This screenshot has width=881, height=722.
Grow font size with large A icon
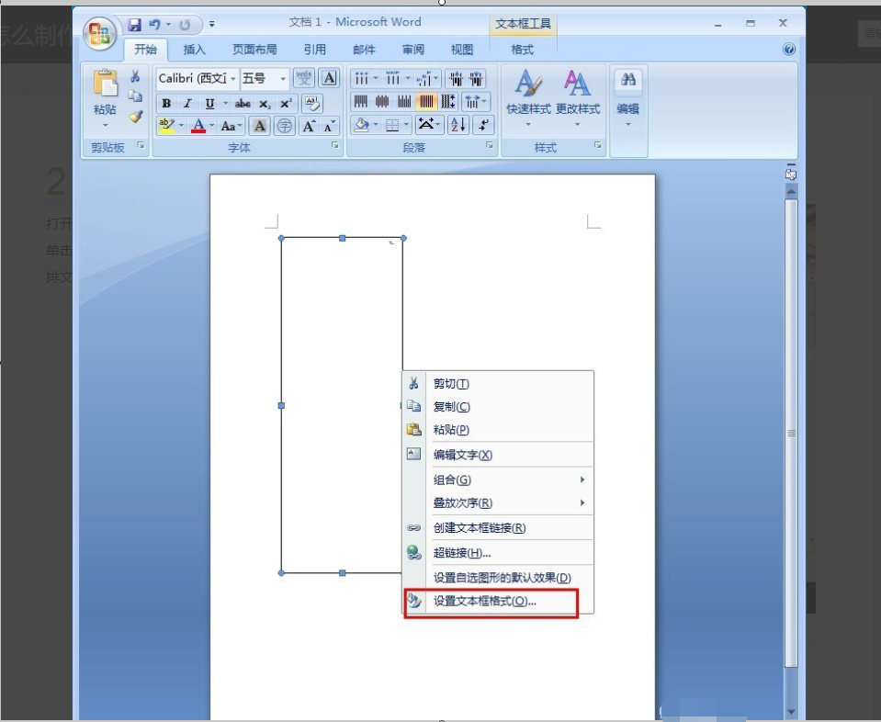point(309,126)
